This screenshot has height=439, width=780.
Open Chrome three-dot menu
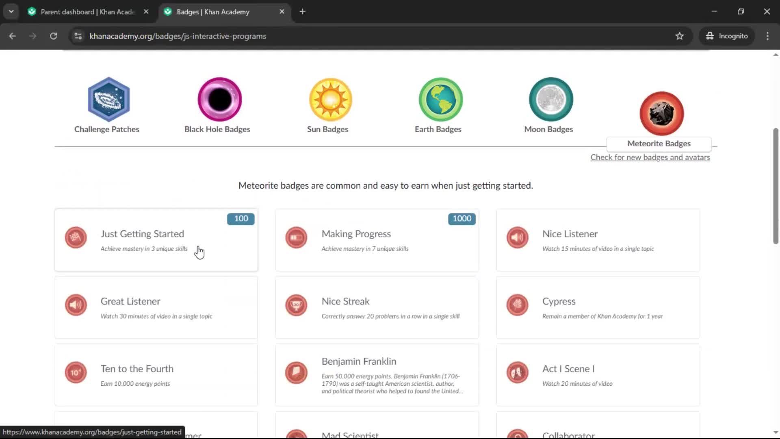767,36
